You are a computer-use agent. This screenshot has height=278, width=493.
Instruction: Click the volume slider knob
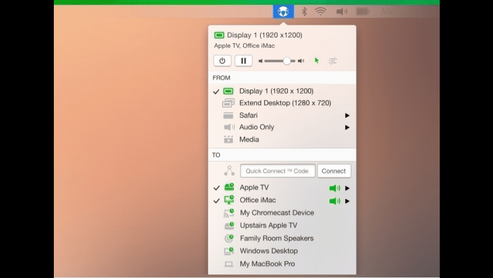click(x=287, y=61)
